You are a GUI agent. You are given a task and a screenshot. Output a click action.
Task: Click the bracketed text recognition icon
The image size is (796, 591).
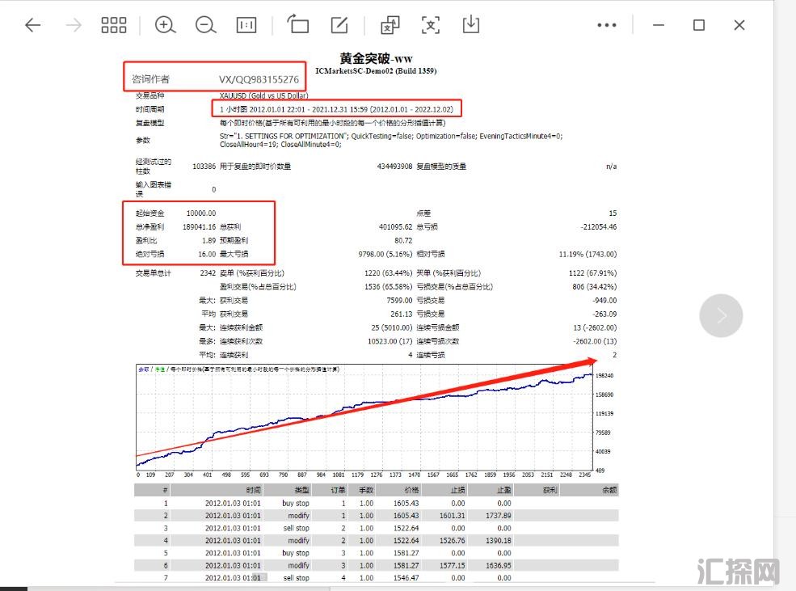point(431,25)
